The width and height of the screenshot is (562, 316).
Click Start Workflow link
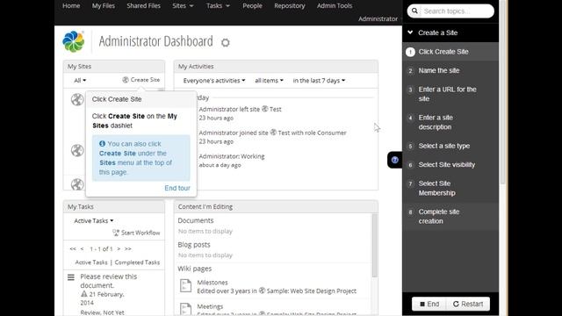coord(140,233)
